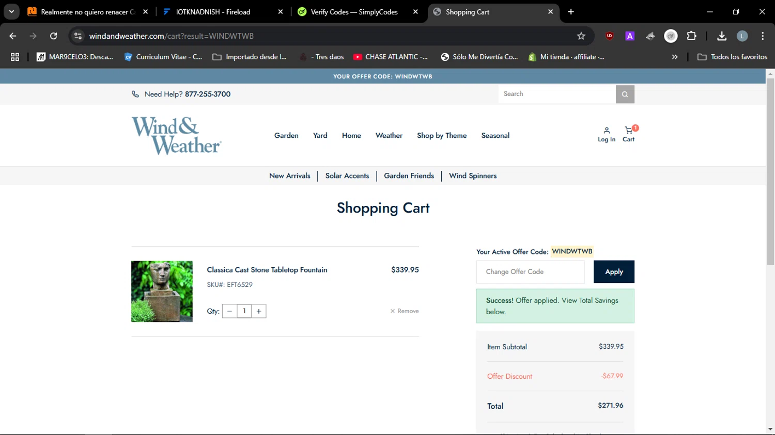Open the Seasonal menu
Image resolution: width=775 pixels, height=435 pixels.
pos(495,136)
